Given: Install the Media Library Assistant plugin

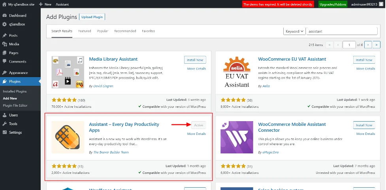Looking at the screenshot, I should click(x=195, y=60).
